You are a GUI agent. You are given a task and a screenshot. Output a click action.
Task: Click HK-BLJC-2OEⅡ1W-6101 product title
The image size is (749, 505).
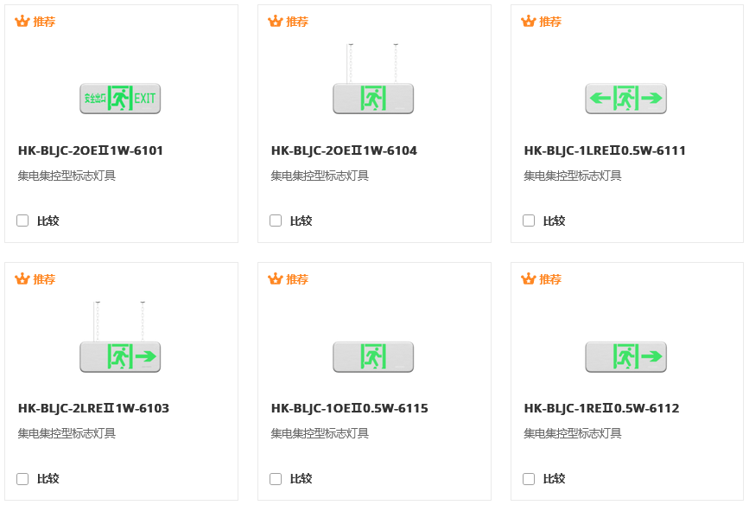(91, 150)
